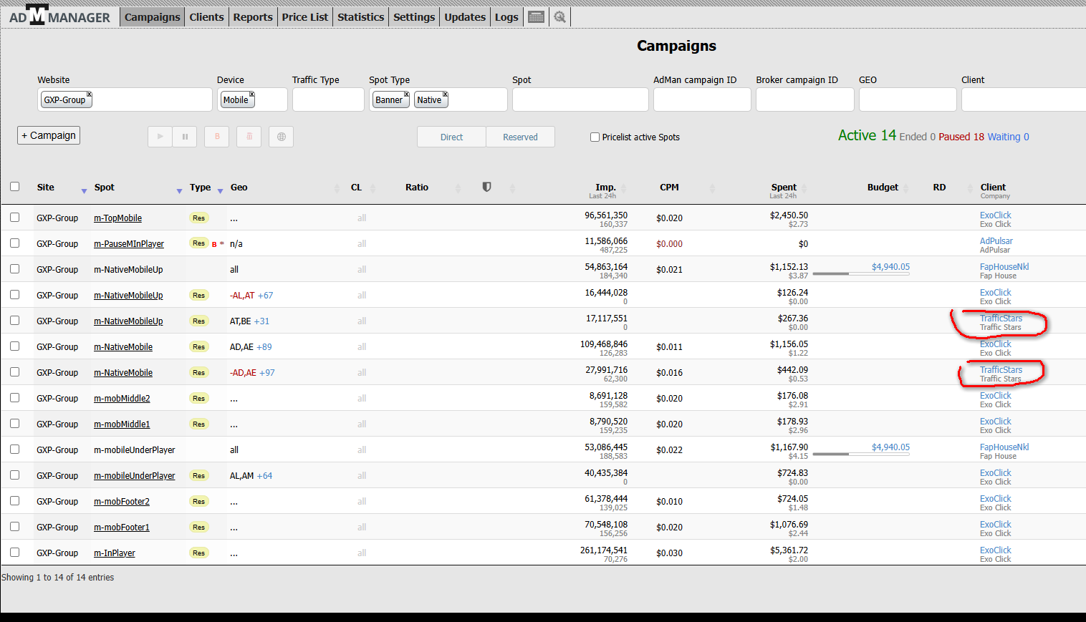The height and width of the screenshot is (622, 1086).
Task: Click the shield column header icon
Action: [487, 187]
